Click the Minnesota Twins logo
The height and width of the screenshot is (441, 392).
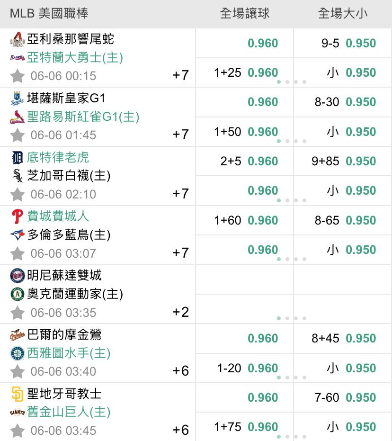click(18, 276)
